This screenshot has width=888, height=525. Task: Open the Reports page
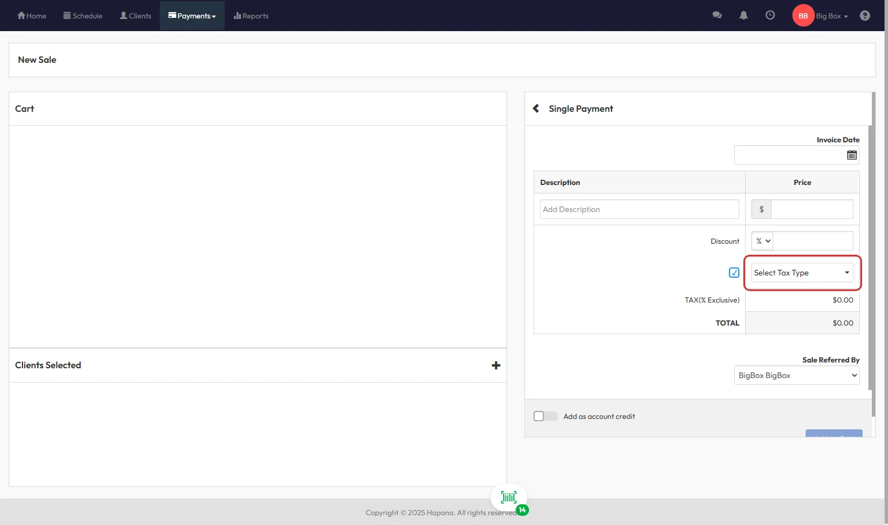click(251, 16)
